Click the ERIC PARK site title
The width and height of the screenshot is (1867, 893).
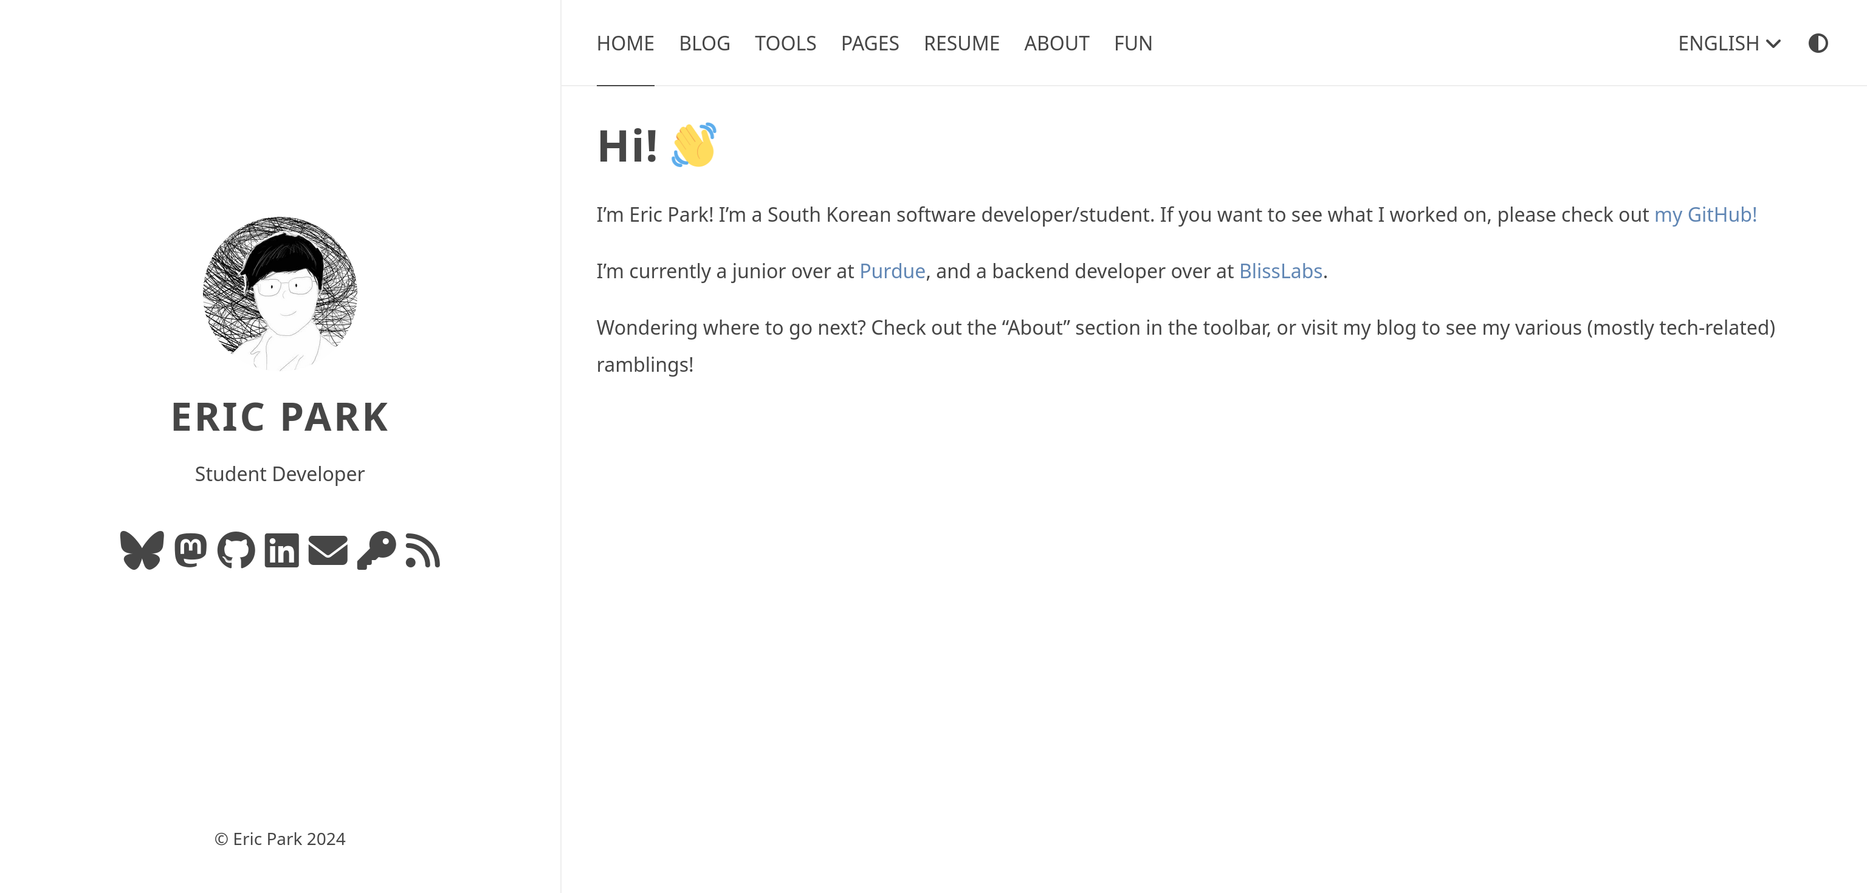tap(280, 417)
